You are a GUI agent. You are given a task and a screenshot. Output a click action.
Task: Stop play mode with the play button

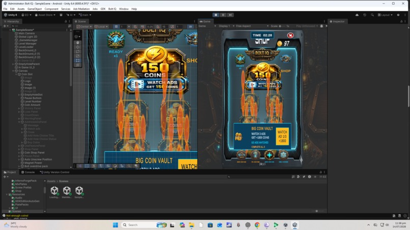coord(216,15)
